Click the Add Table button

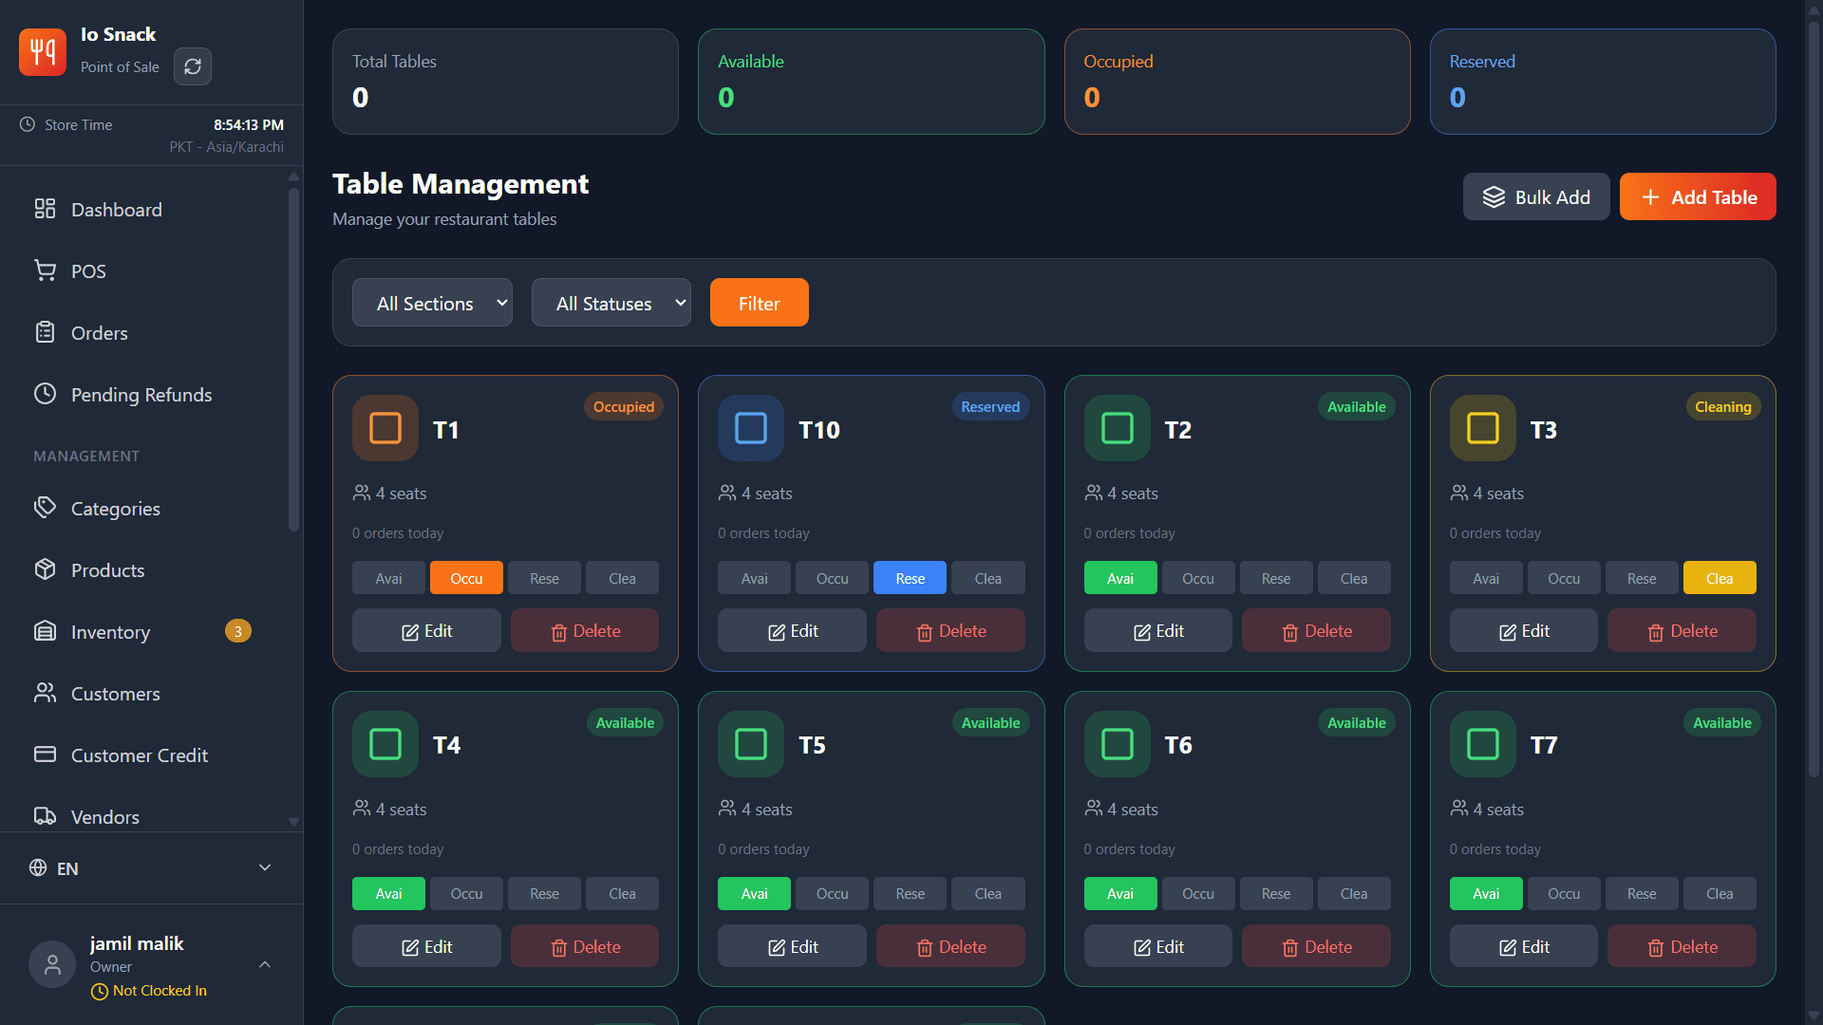1698,196
